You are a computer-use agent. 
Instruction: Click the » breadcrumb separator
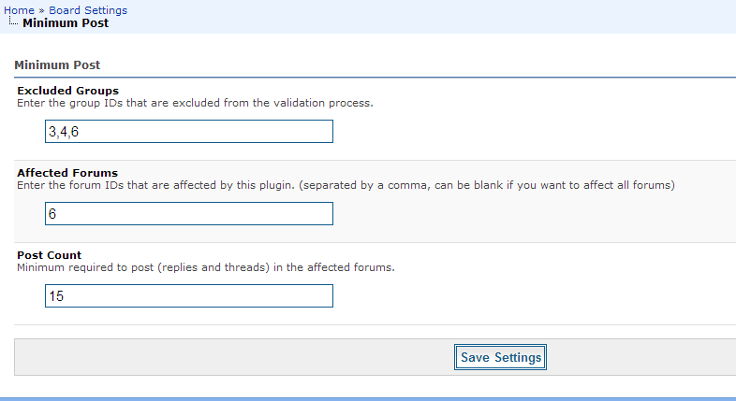[42, 10]
